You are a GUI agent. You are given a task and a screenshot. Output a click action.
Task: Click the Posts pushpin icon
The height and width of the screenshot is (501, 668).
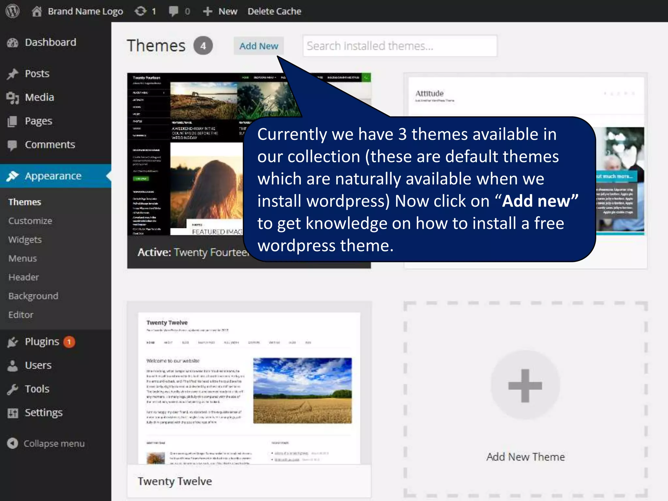(12, 74)
